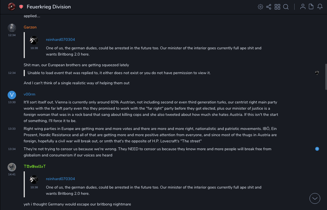The width and height of the screenshot is (327, 210).
Task: Click the Garzon sender name
Action: 30,27
